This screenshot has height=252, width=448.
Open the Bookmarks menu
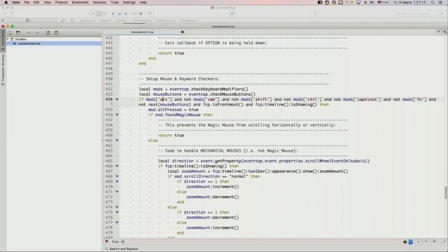coord(80,2)
